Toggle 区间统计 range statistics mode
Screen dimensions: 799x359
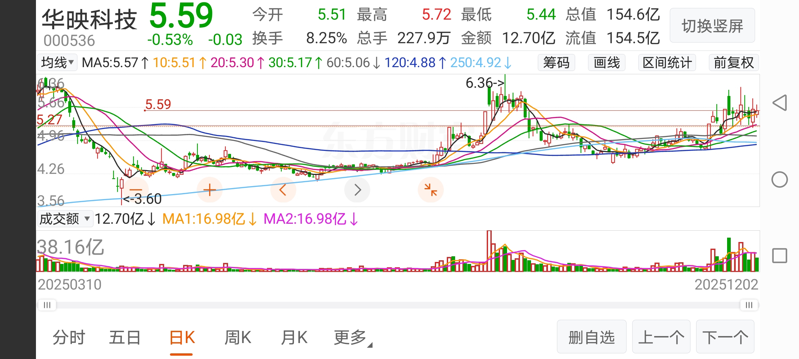667,62
